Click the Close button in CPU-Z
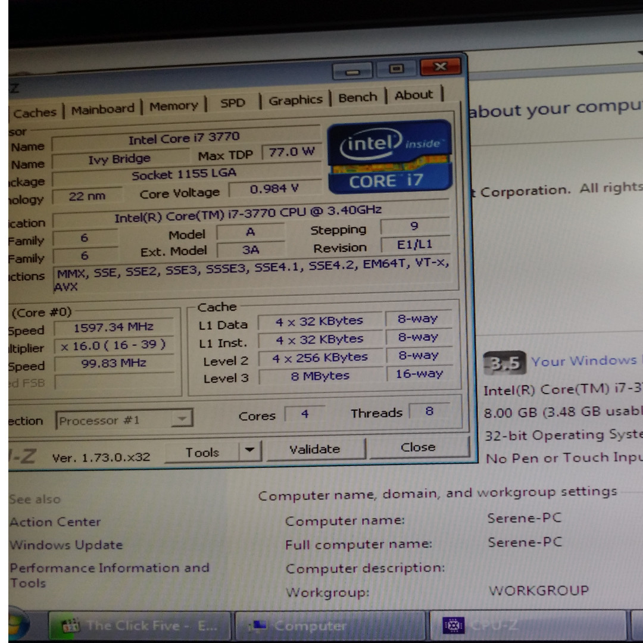This screenshot has width=643, height=643. [419, 447]
